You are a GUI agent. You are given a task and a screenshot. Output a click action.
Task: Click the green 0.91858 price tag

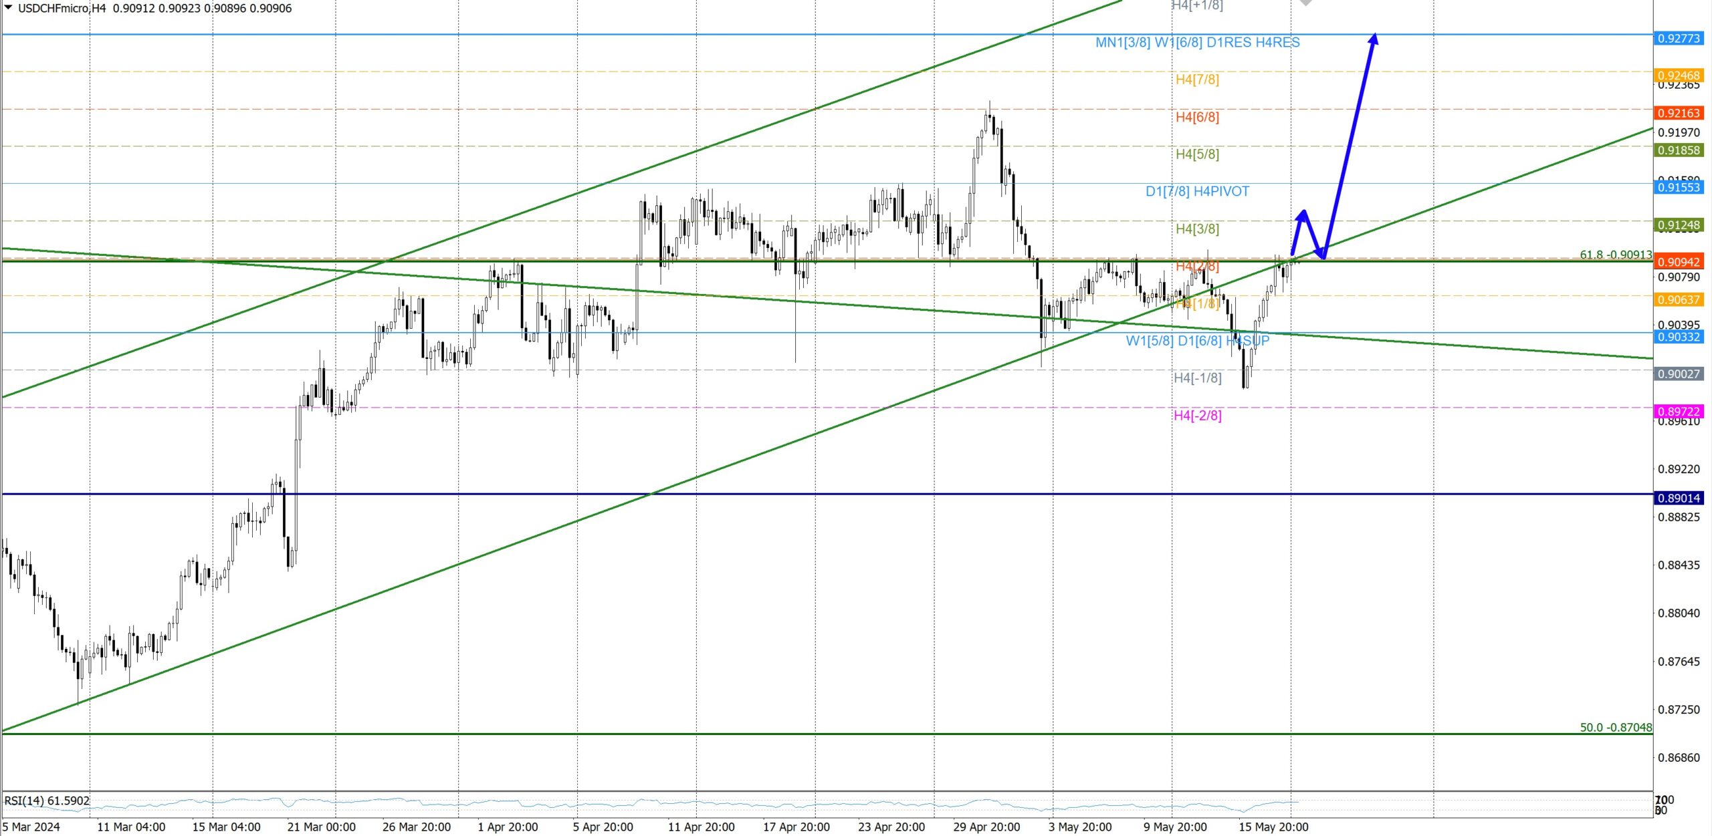point(1678,150)
